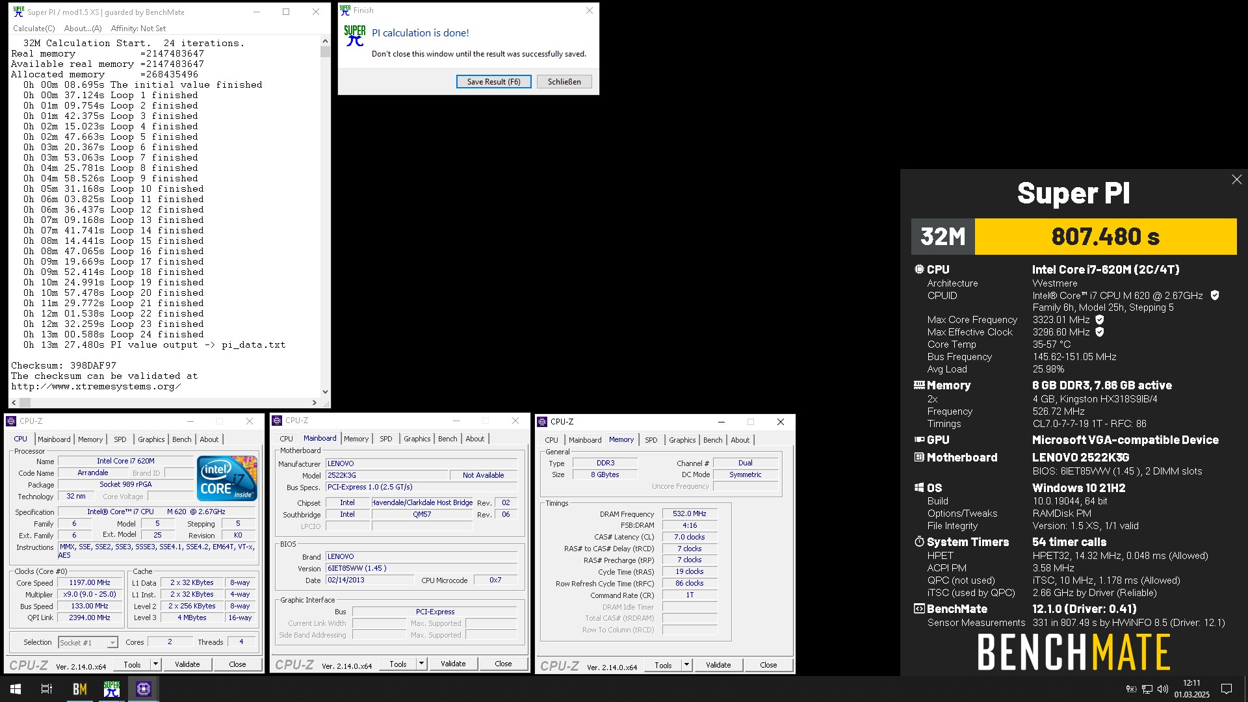Click Affinity: Not Set menu item
1248x702 pixels.
(x=138, y=29)
